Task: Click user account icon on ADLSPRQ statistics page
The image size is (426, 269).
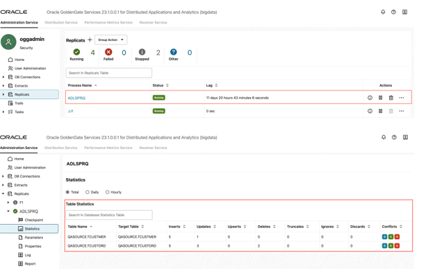Action: click(x=405, y=137)
